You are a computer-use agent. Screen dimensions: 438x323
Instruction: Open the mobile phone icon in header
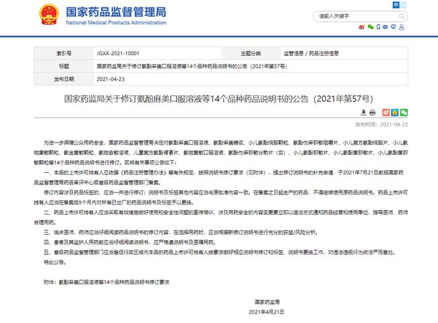[378, 27]
